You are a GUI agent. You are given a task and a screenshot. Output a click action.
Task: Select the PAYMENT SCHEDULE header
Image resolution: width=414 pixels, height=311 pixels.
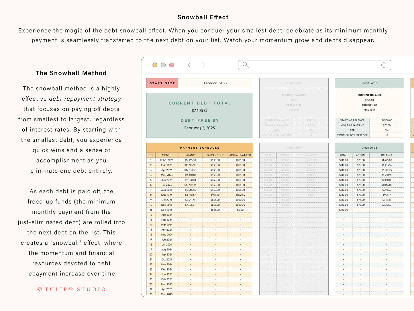click(199, 148)
